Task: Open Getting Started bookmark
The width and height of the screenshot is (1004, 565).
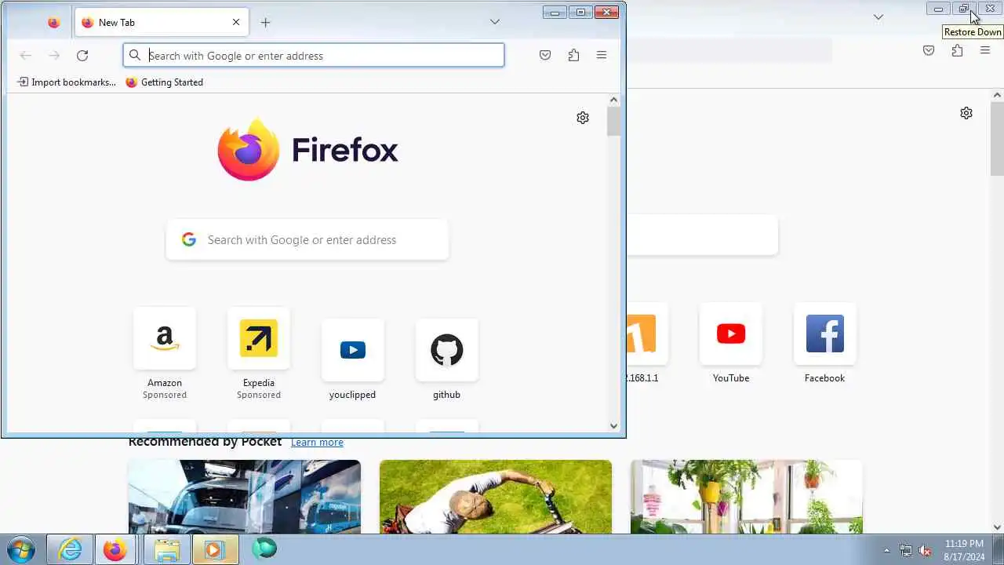Action: (165, 82)
